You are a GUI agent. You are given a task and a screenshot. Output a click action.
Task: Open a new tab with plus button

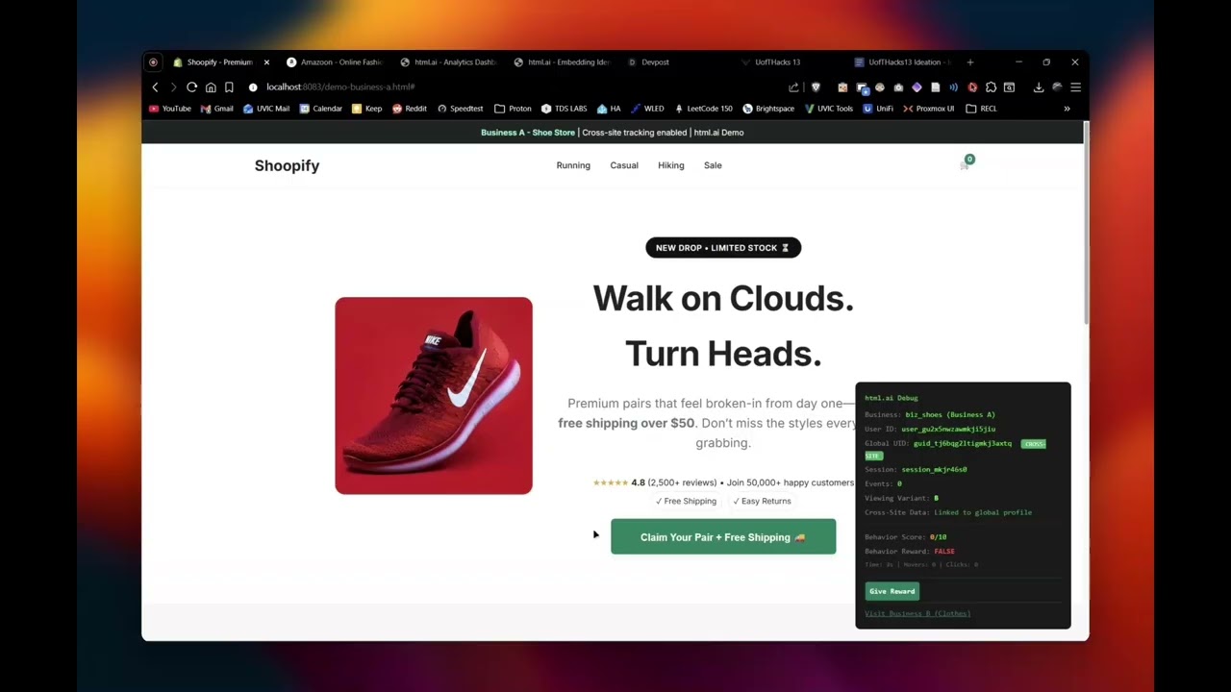tap(969, 62)
